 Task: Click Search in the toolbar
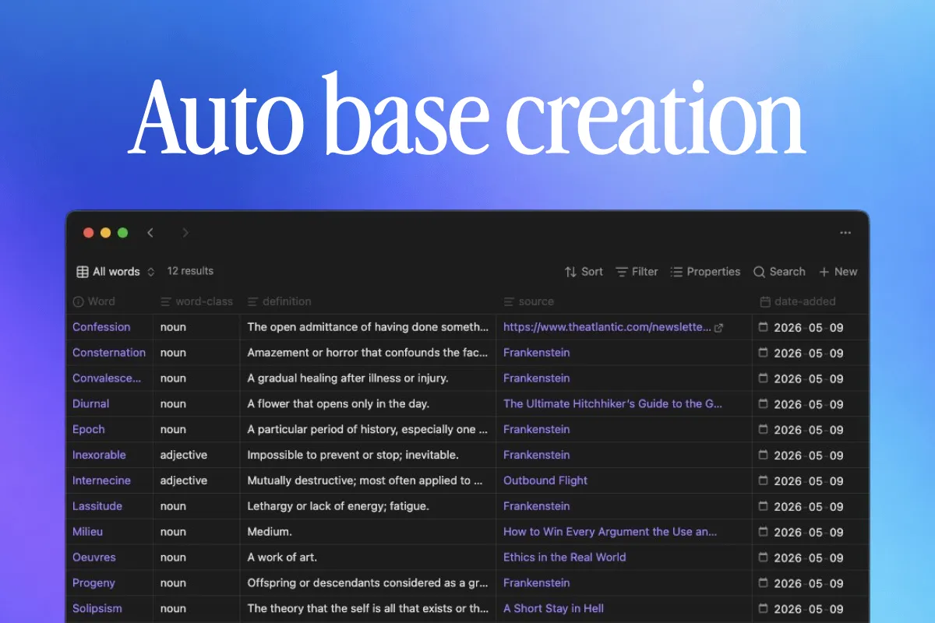pos(779,272)
